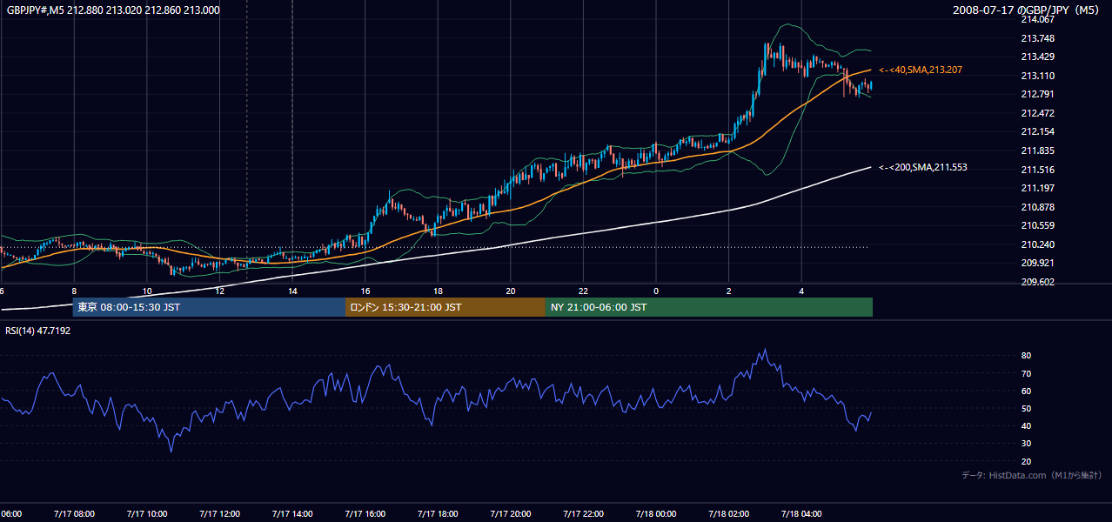Click the 200 SMA 211.553 label
Image resolution: width=1112 pixels, height=522 pixels.
(923, 167)
